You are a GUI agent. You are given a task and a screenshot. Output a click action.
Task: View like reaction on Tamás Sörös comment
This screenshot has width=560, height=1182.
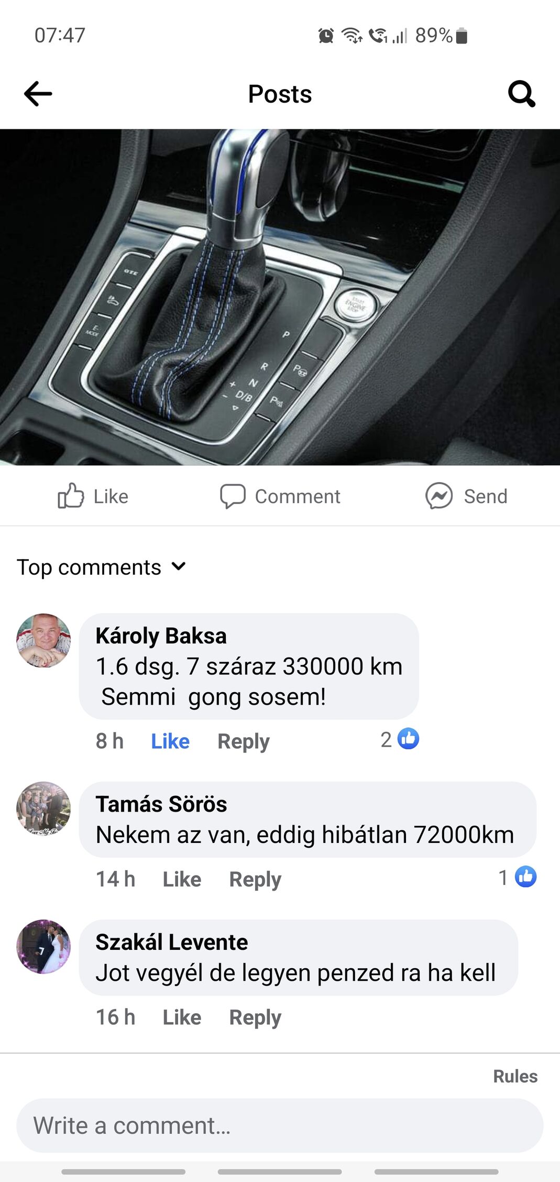pos(518,877)
